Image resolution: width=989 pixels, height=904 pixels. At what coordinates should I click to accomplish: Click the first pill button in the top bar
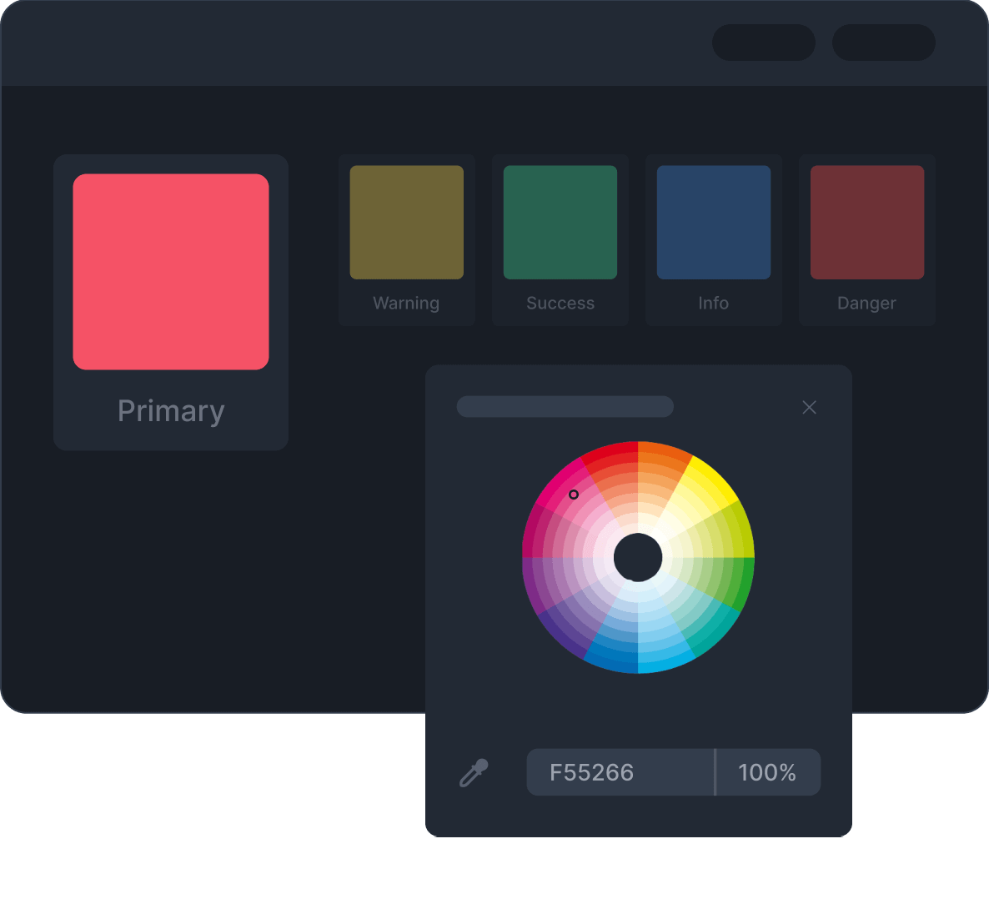763,43
